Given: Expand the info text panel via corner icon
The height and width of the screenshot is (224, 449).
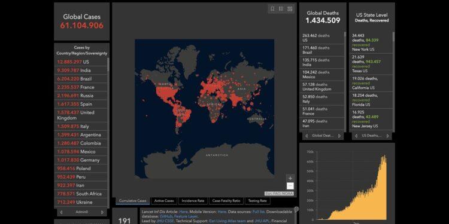Looking at the screenshot, I should (x=296, y=209).
